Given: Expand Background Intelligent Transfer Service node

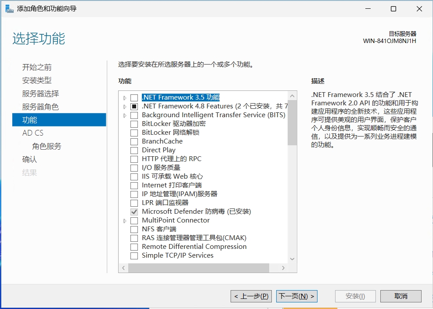Looking at the screenshot, I should 125,115.
